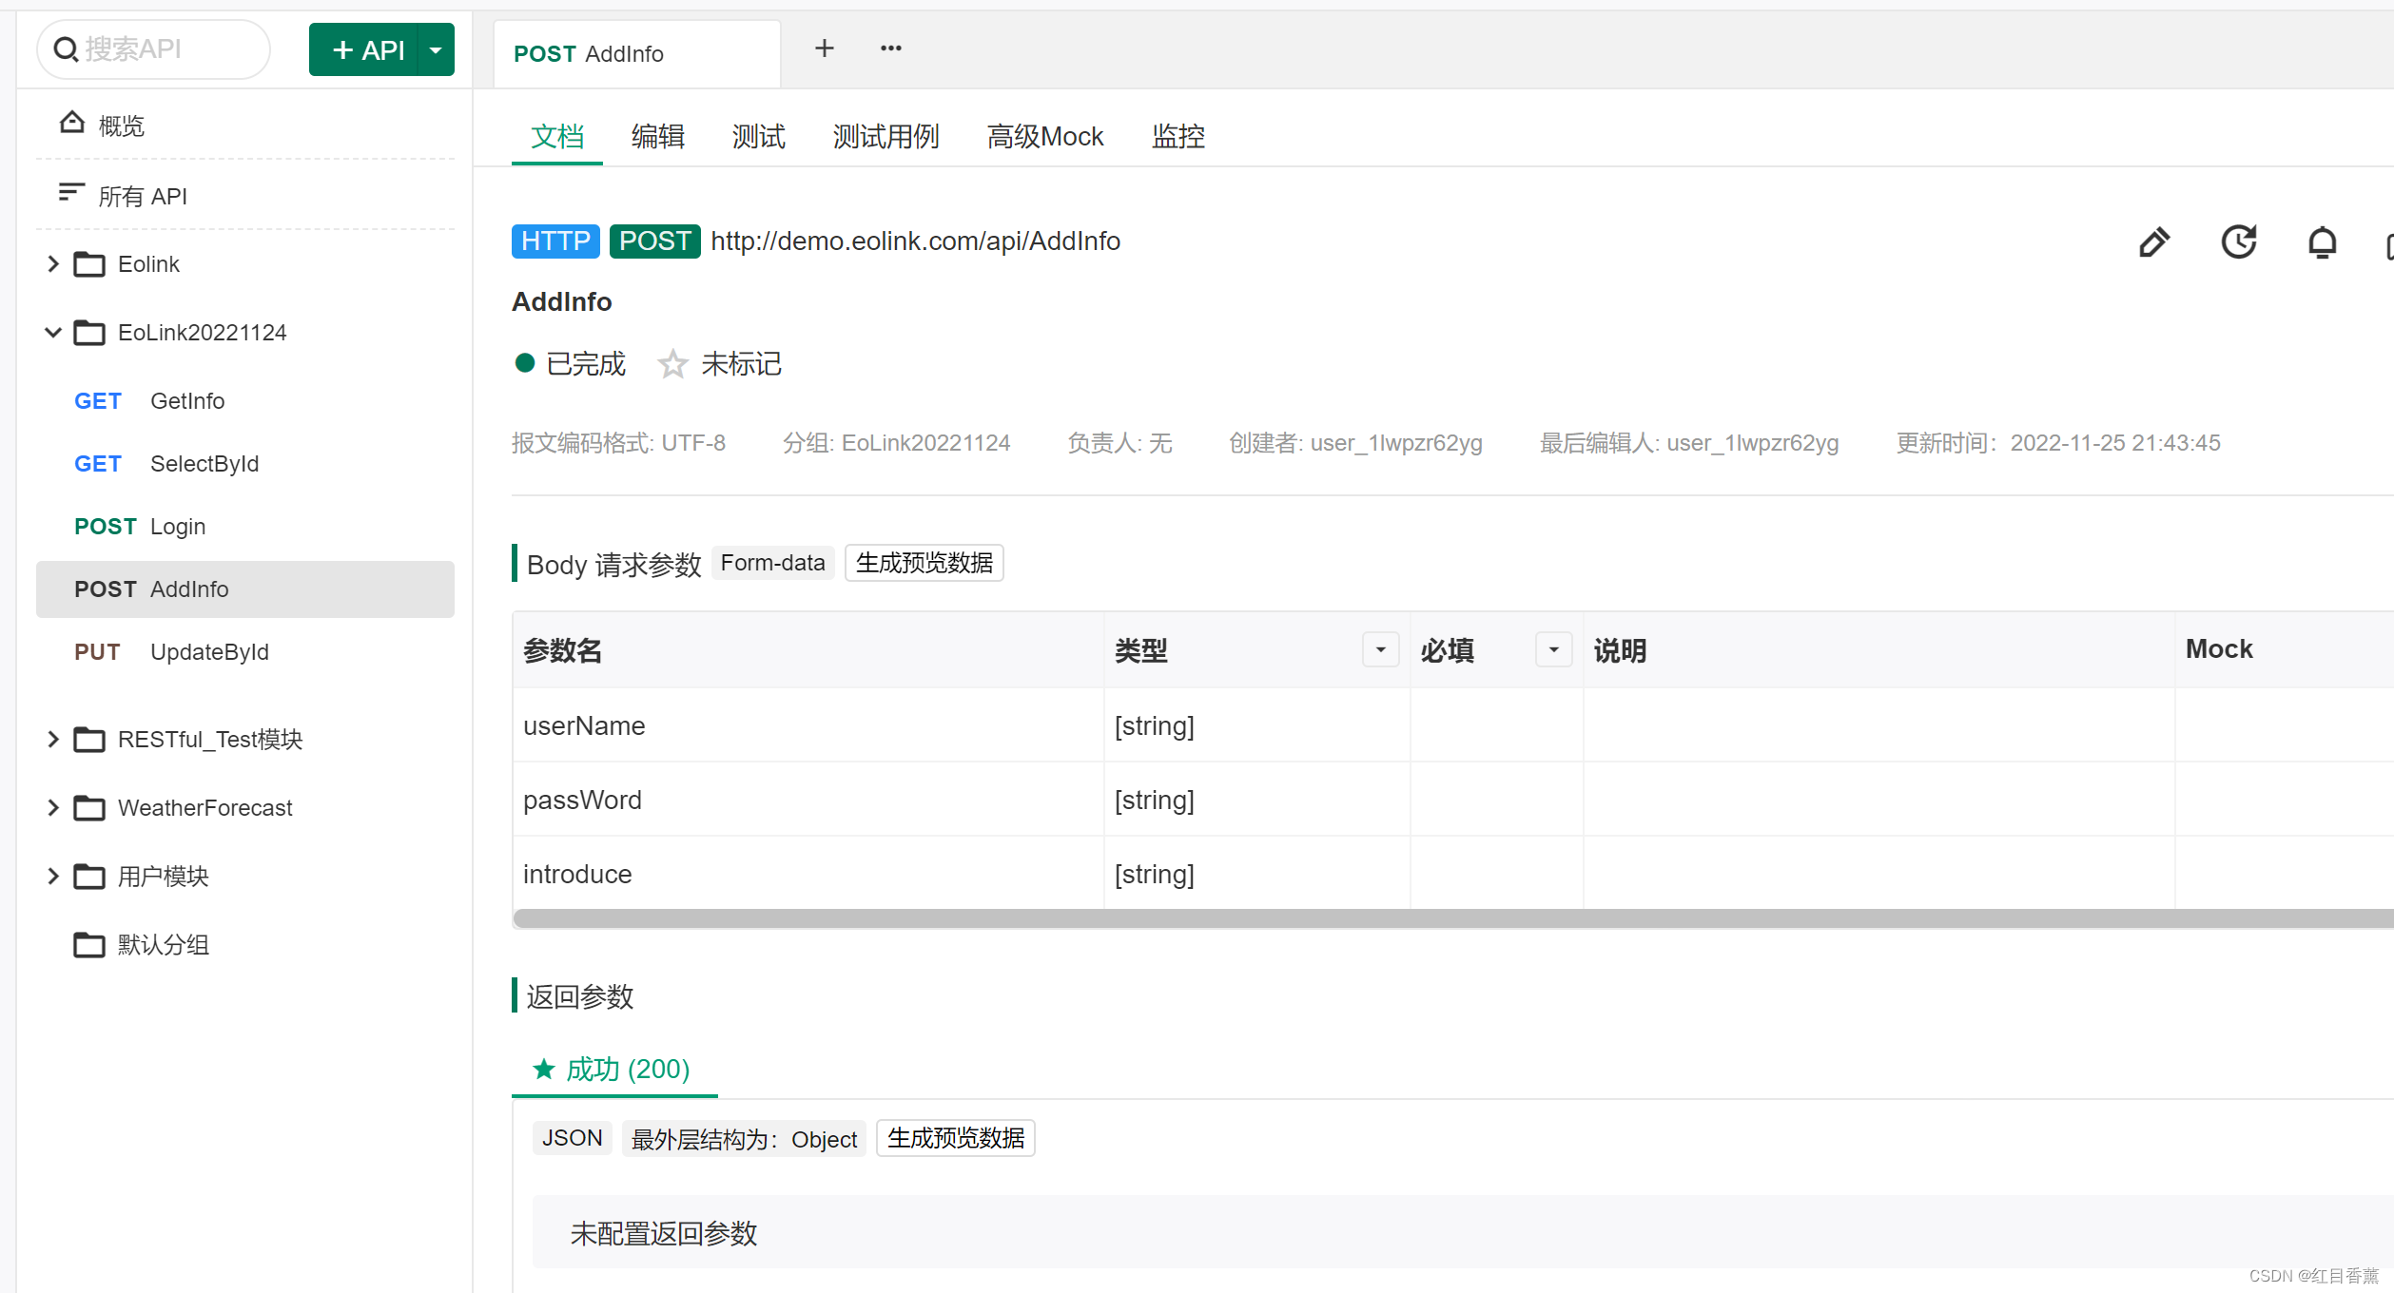
Task: Click the 所有 API list icon
Action: 70,193
